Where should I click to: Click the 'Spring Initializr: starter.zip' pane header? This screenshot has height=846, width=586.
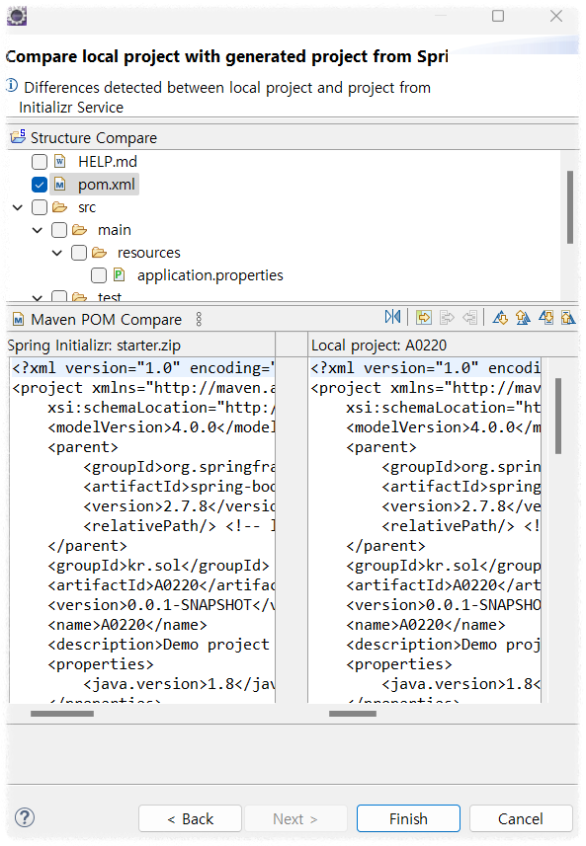[94, 346]
